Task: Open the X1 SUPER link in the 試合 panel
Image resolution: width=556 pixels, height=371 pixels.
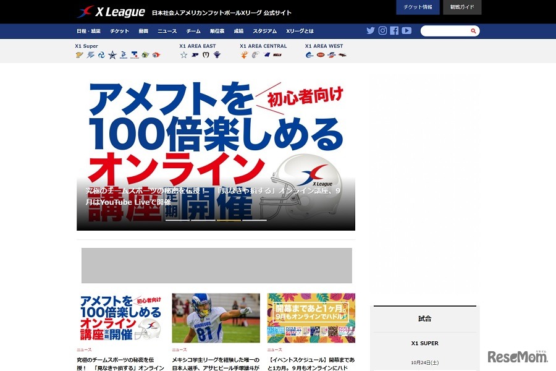Action: 424,343
